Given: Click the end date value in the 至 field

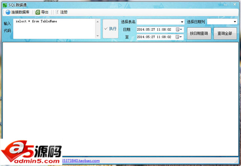Looking at the screenshot, I should pos(154,37).
